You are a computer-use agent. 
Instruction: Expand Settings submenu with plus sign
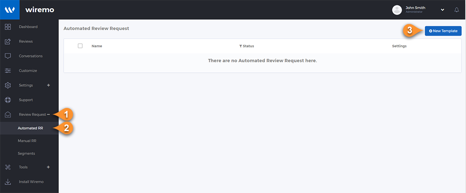49,85
